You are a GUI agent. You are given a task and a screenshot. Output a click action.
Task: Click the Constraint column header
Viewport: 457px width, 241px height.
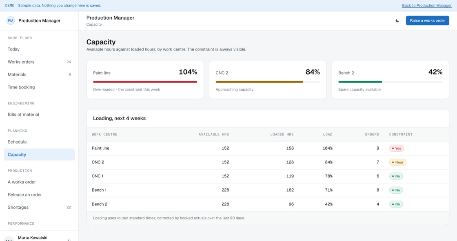point(401,134)
